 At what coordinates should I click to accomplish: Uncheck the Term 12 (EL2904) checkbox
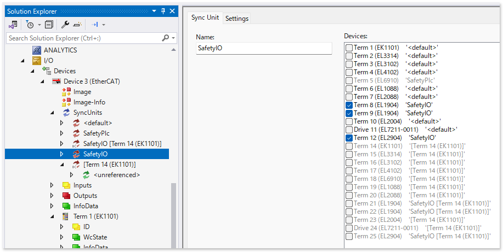click(x=349, y=138)
